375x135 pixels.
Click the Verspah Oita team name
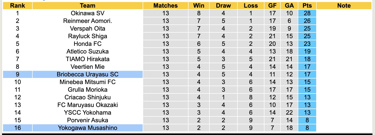pyautogui.click(x=88, y=29)
